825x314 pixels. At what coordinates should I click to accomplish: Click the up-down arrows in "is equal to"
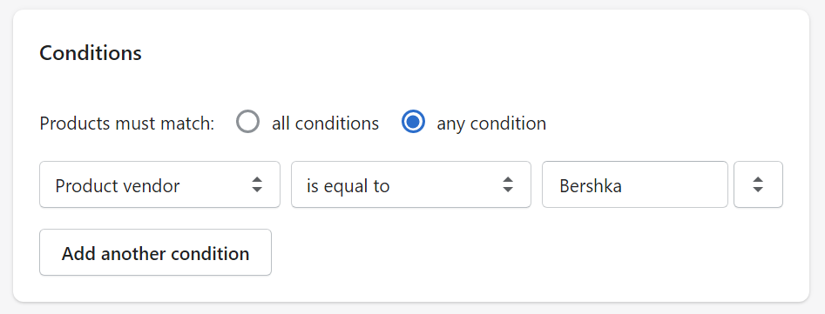[508, 184]
